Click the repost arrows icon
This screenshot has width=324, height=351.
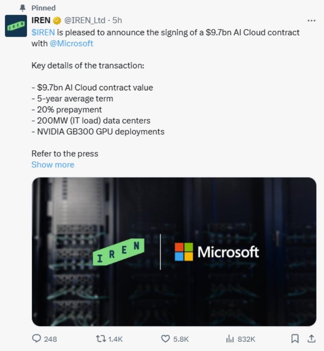coord(100,338)
